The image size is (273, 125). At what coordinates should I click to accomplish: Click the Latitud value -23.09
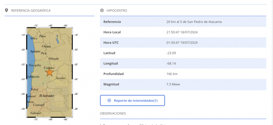171,53
